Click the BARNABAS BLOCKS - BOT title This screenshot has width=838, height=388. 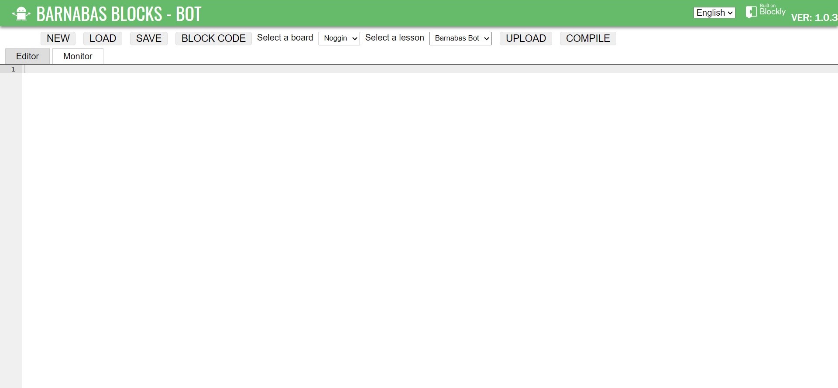pos(119,14)
